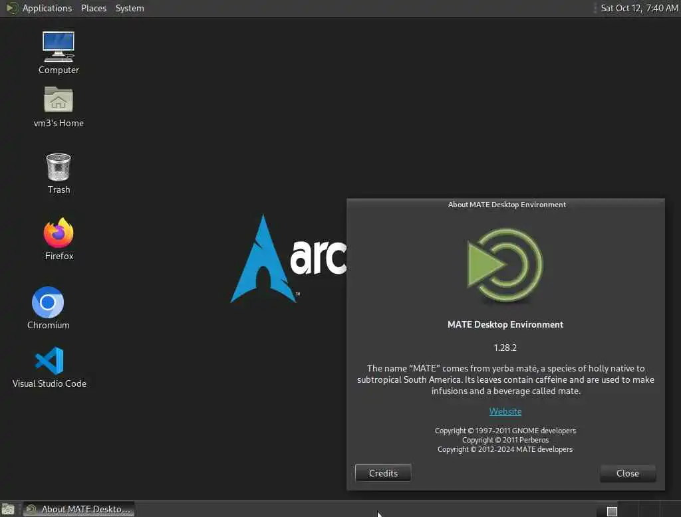This screenshot has height=517, width=681.
Task: Close the About MATE dialog with Close button
Action: click(628, 473)
